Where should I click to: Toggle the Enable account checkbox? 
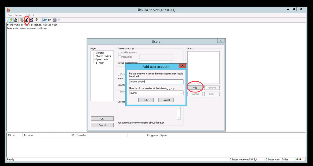[119, 52]
